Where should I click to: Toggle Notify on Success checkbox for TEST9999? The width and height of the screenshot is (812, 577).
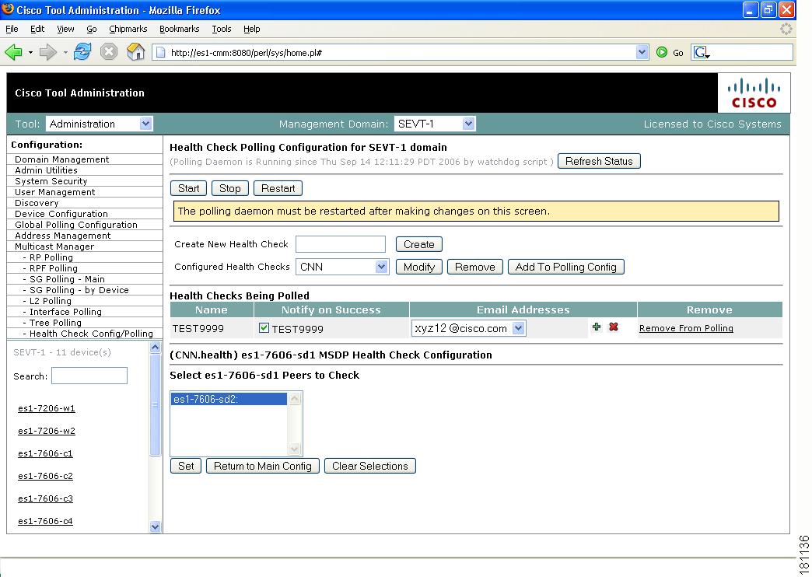[264, 327]
